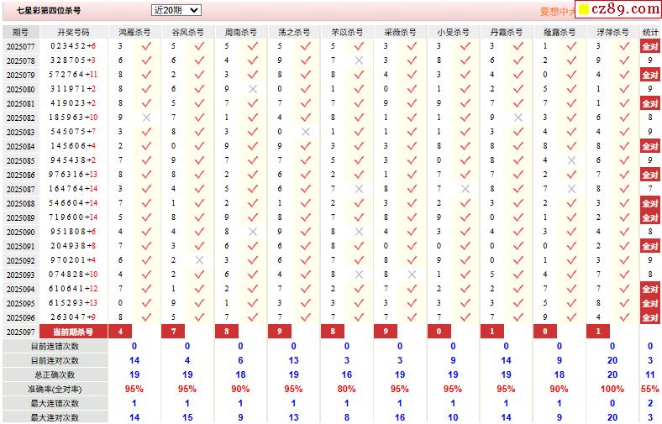662x424 pixels.
Task: Click the 全对 badge in row 2025091
Action: pyautogui.click(x=650, y=246)
